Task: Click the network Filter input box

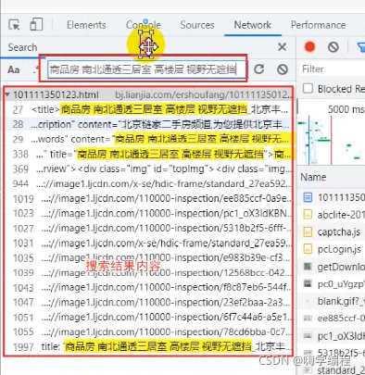Action: [x=333, y=69]
